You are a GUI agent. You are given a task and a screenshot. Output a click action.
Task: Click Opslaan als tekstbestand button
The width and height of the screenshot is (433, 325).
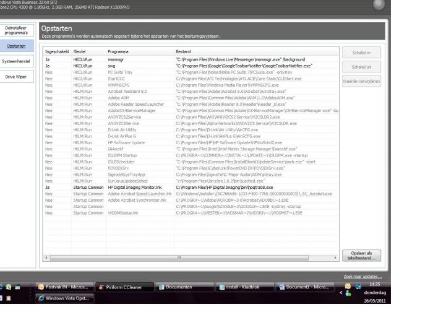(361, 256)
